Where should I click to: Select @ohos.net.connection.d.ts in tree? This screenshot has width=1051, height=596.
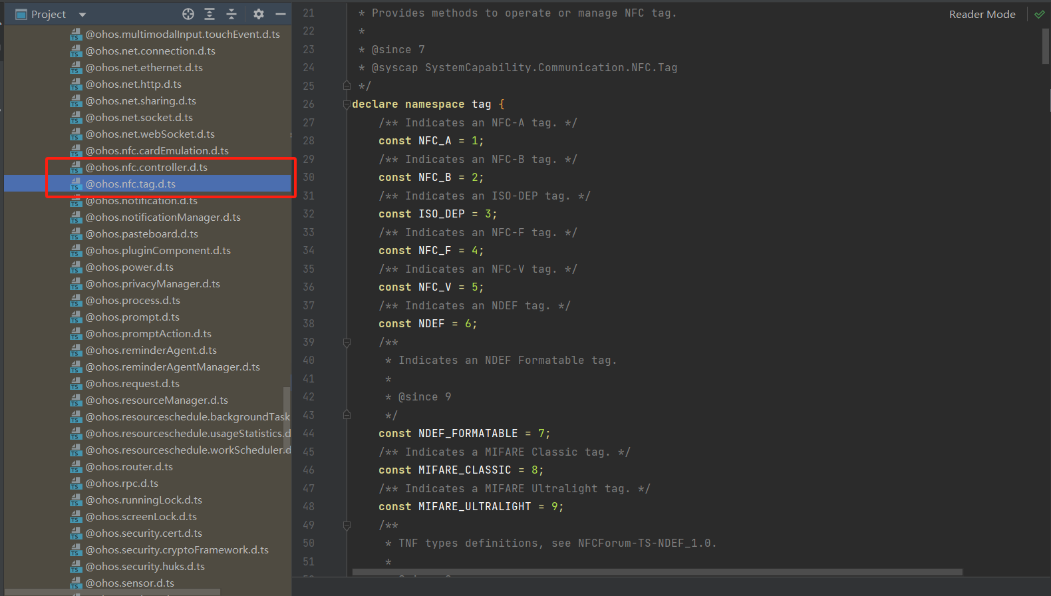point(150,51)
